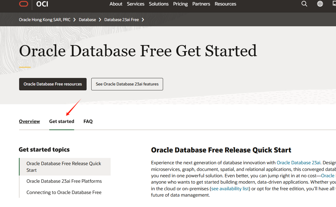Open the Oracle Database 23ai inline link
Viewport: 336px width, 207px height.
(299, 163)
